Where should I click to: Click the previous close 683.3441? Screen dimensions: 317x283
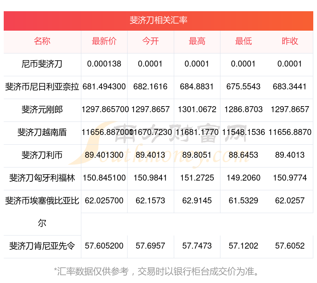point(290,87)
